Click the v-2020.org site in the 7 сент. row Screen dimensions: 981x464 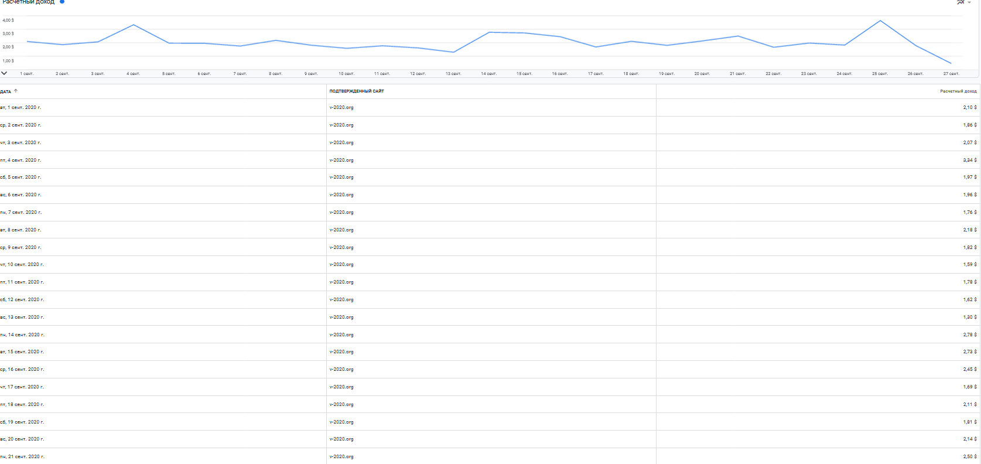point(341,213)
